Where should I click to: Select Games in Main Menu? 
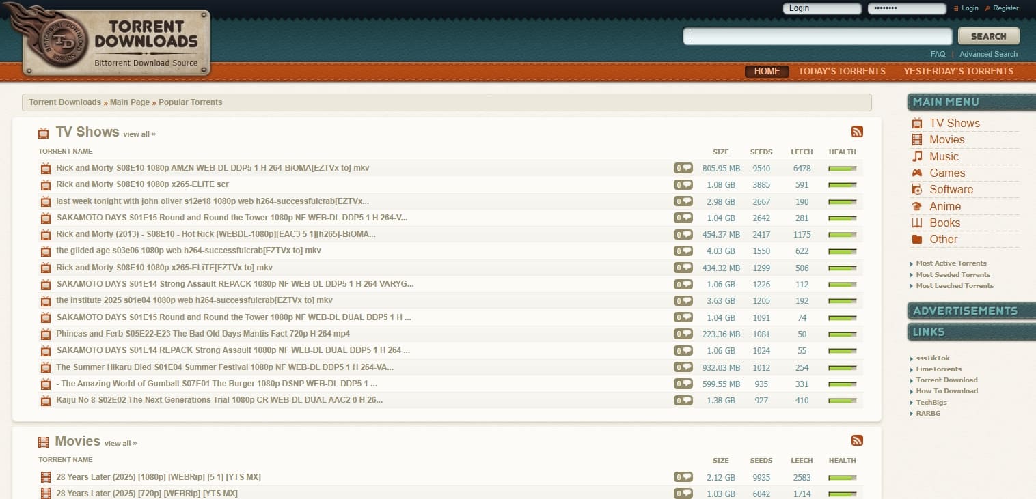(947, 173)
